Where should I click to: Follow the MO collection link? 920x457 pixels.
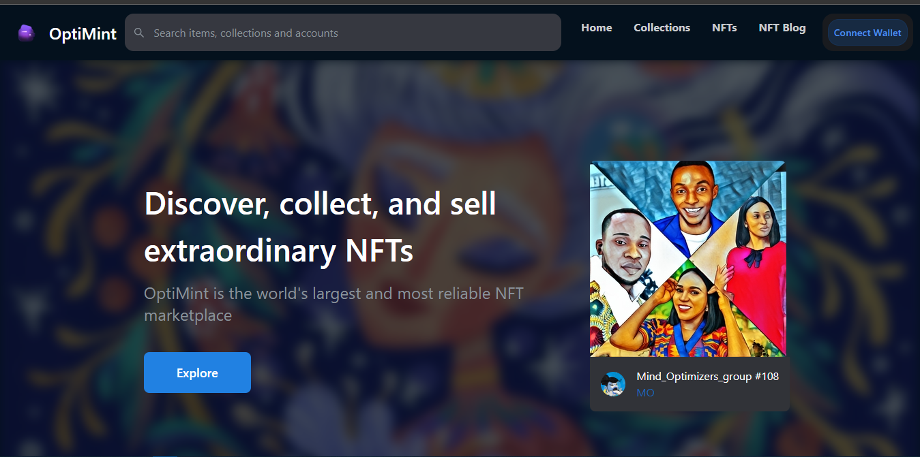tap(645, 393)
